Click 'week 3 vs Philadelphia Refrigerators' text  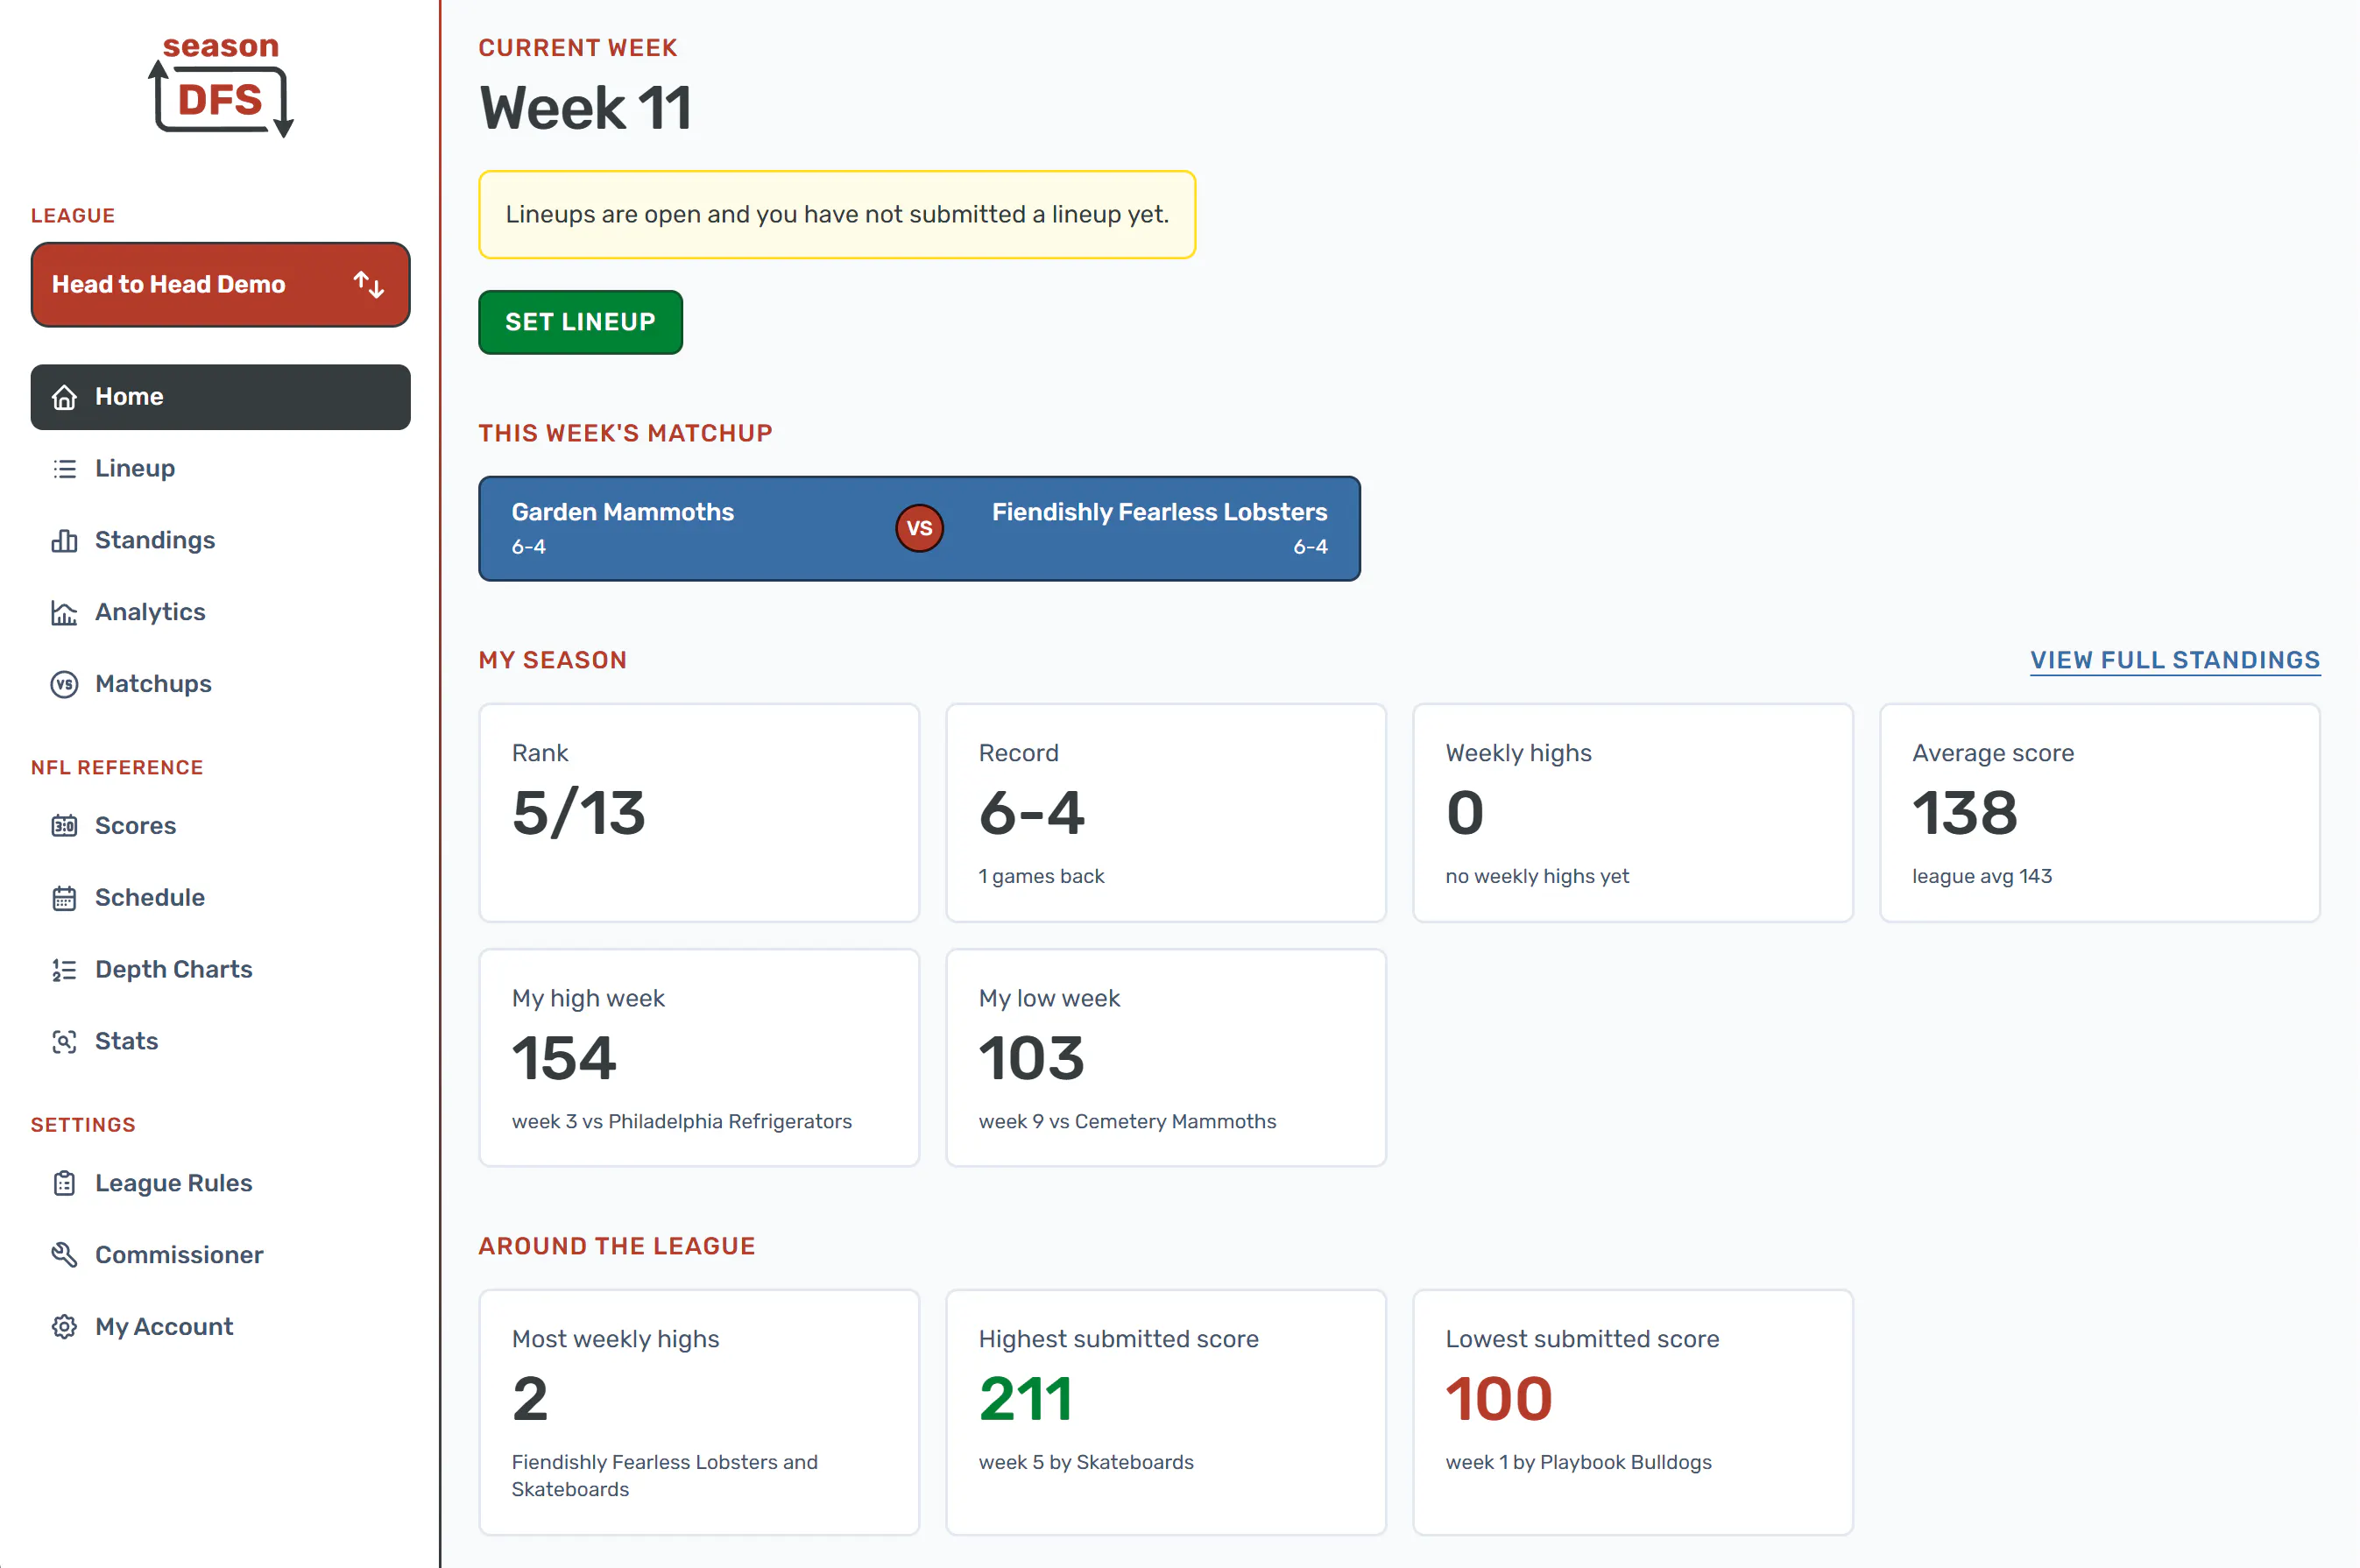click(x=682, y=1122)
